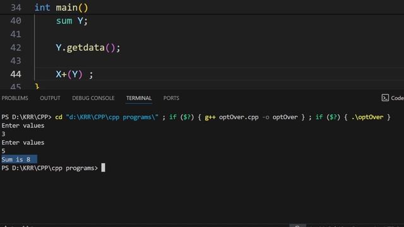Click line number 43 in gutter
Image resolution: width=404 pixels, height=227 pixels.
pyautogui.click(x=16, y=61)
